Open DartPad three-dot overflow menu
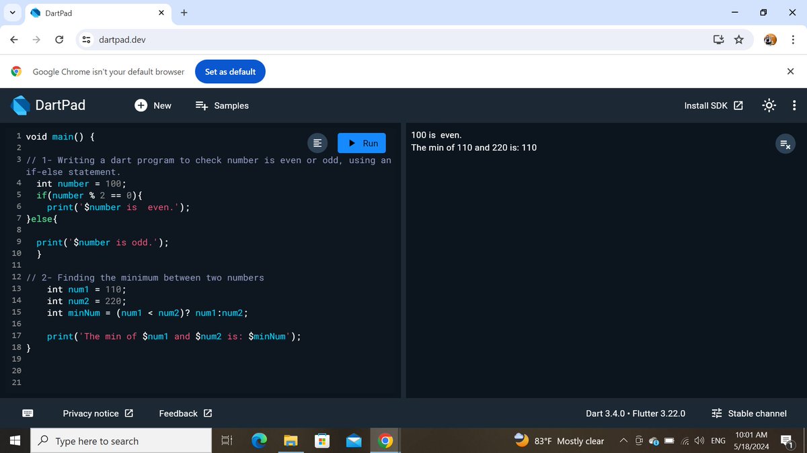The width and height of the screenshot is (807, 453). pyautogui.click(x=794, y=105)
